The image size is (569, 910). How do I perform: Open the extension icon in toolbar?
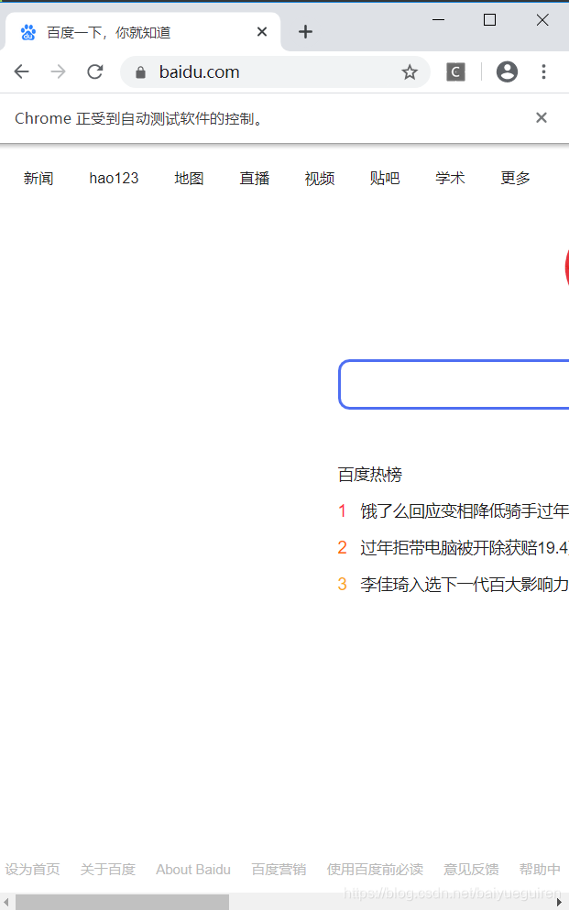(456, 72)
